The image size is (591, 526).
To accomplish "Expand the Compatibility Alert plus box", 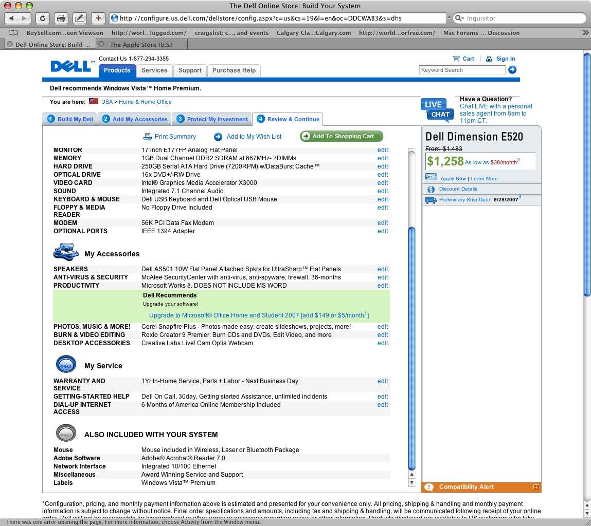I will click(536, 487).
